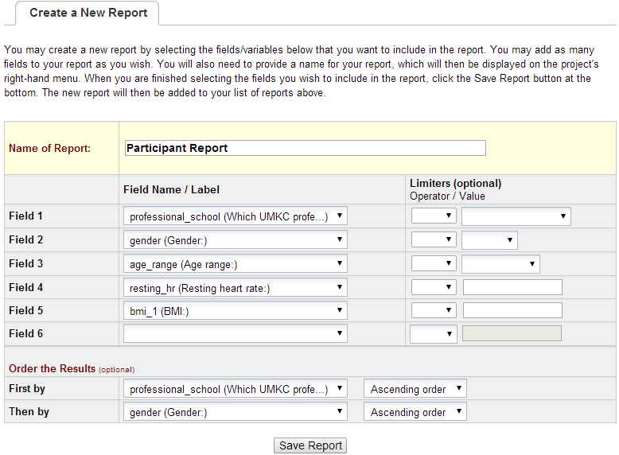Click the Field 4 limiter value text box

(512, 288)
